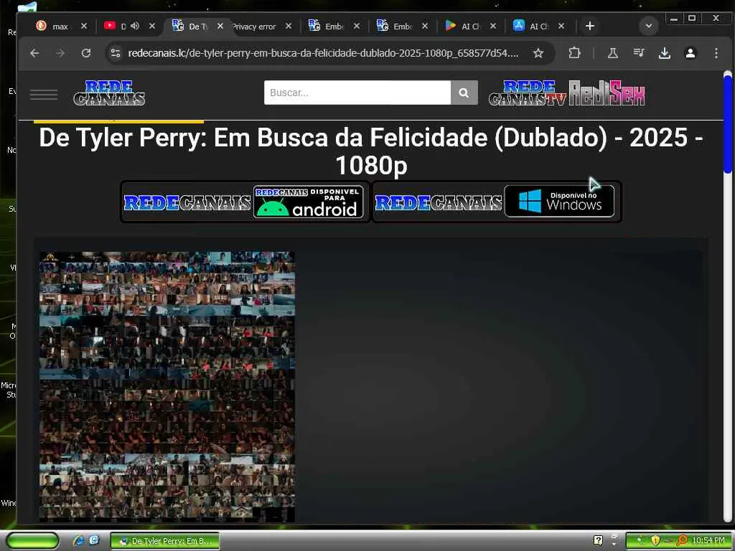Close the second Embed tab

pos(425,27)
